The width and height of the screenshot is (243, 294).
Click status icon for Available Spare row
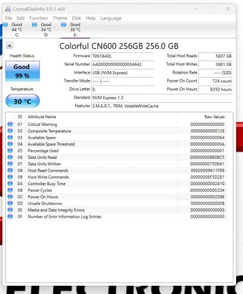[10, 138]
